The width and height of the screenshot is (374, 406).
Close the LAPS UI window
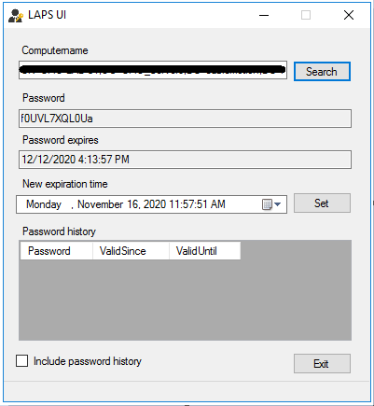pyautogui.click(x=349, y=15)
